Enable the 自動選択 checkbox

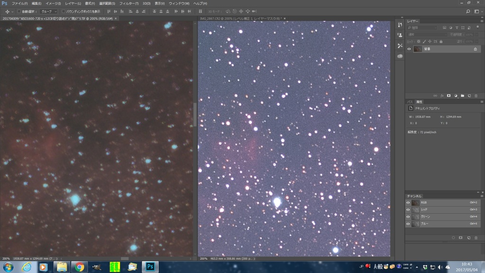tap(19, 11)
